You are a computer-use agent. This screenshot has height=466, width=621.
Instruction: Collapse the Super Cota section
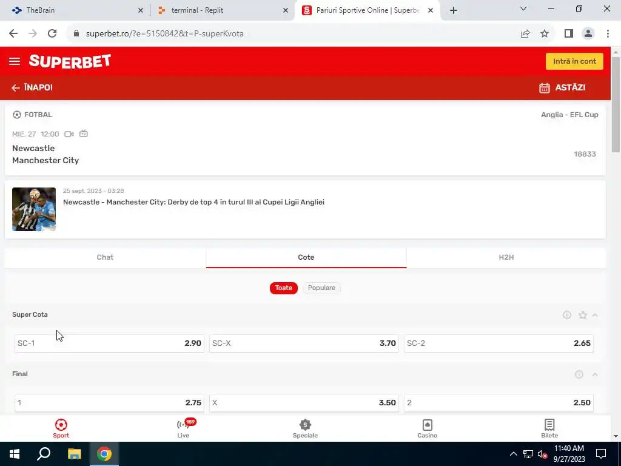point(595,315)
